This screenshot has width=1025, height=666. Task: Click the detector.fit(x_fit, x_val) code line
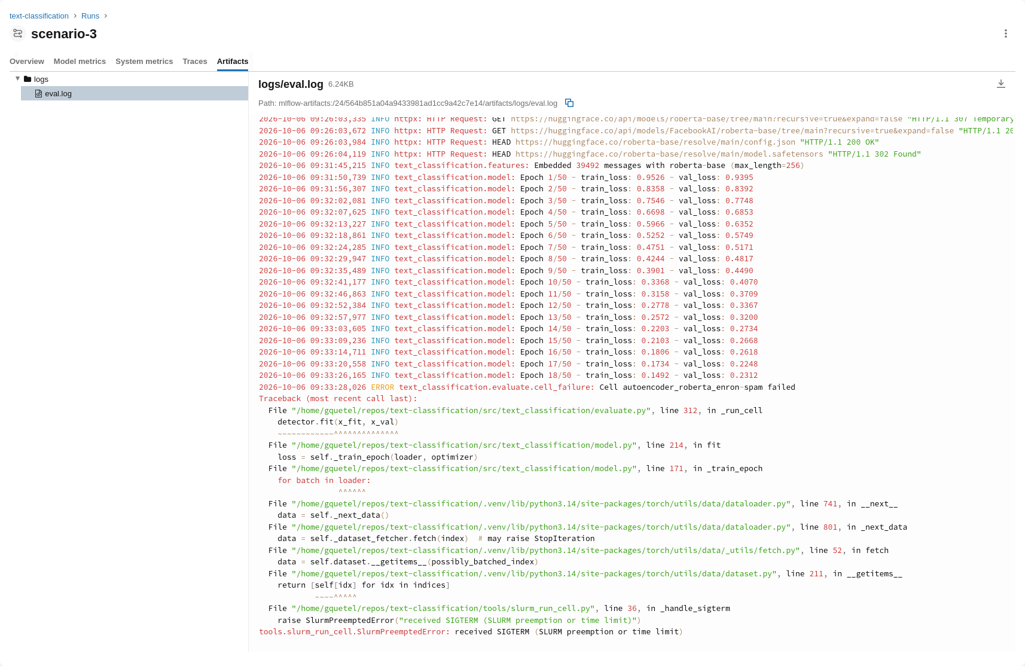[x=338, y=422]
